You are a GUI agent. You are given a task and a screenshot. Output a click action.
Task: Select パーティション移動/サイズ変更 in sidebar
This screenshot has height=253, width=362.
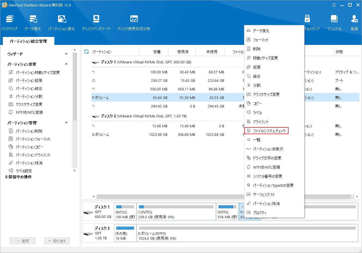pos(34,72)
